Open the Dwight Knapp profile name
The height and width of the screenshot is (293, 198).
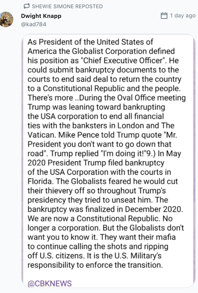[41, 16]
